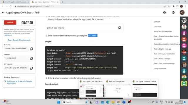This screenshot has height=105, width=188.
Task: Switch to the Level 1 AppDev browser tab
Action: coord(16,2)
